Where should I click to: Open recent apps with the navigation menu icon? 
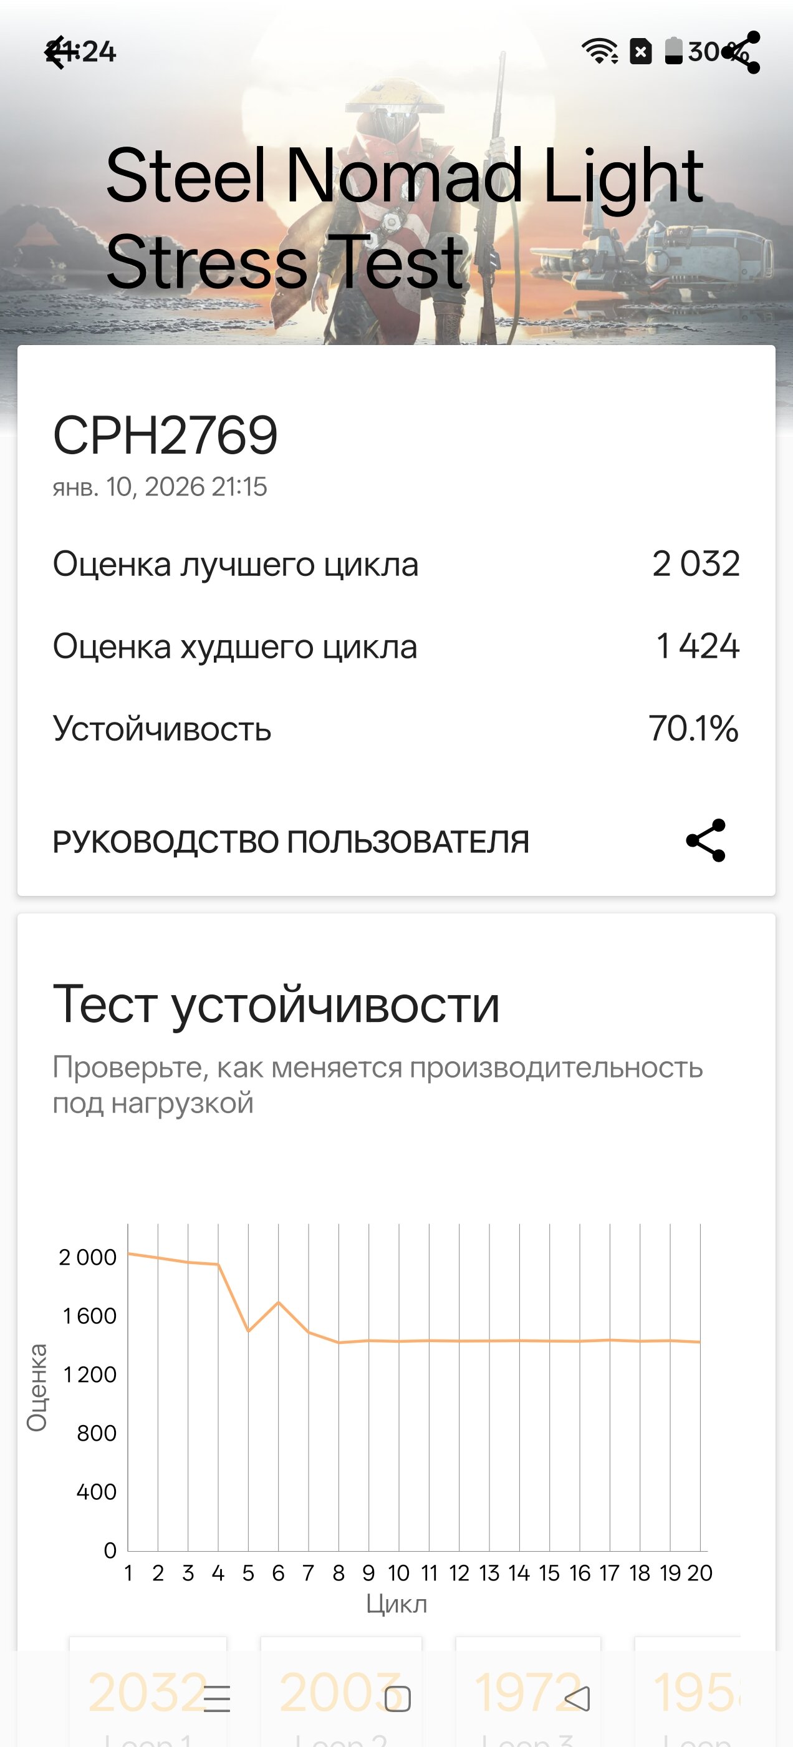click(217, 1699)
